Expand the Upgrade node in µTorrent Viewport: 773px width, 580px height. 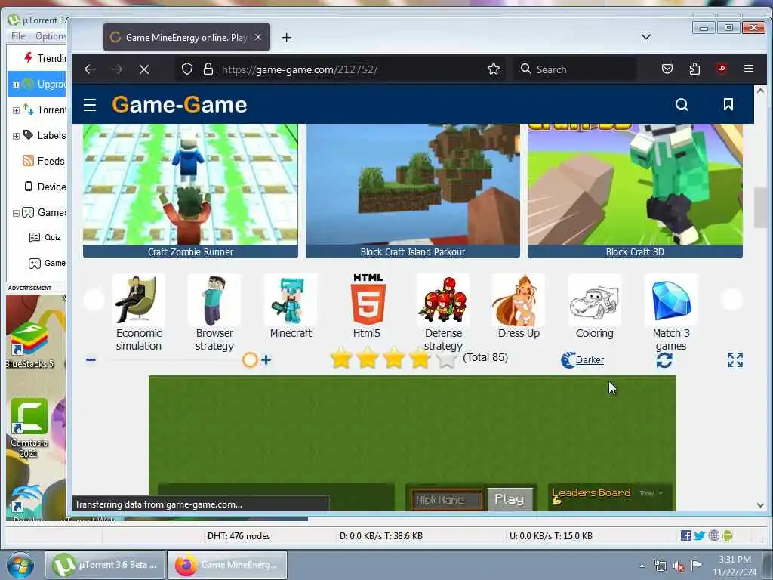click(x=16, y=85)
